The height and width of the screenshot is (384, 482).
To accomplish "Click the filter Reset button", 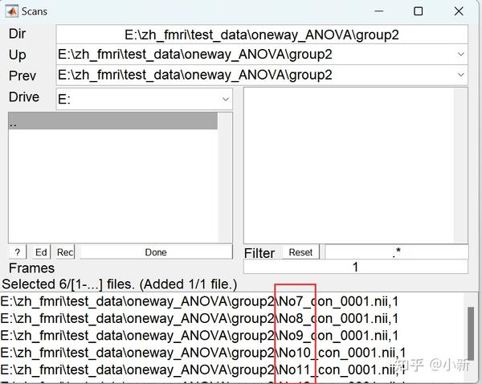I will coord(300,252).
